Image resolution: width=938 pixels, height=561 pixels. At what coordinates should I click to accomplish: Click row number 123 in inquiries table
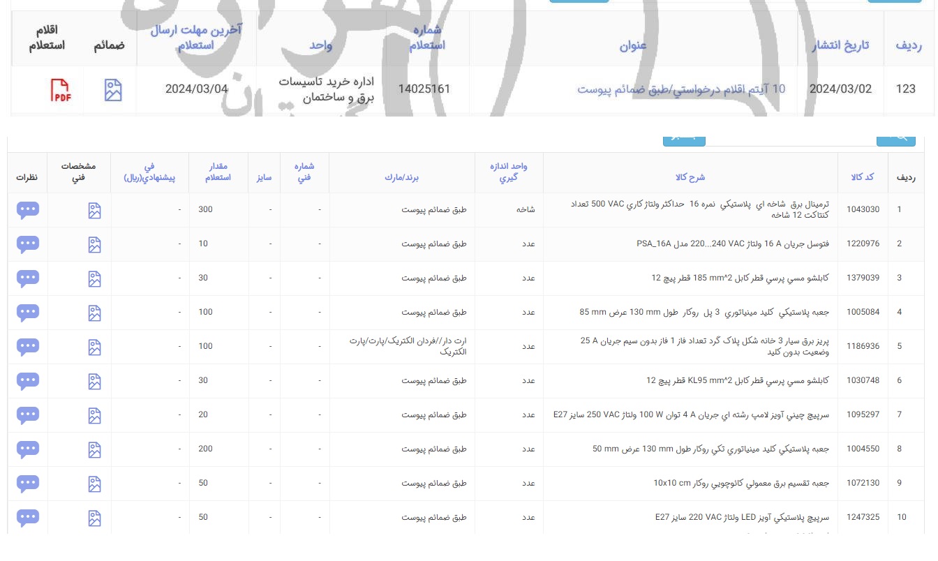pos(905,89)
